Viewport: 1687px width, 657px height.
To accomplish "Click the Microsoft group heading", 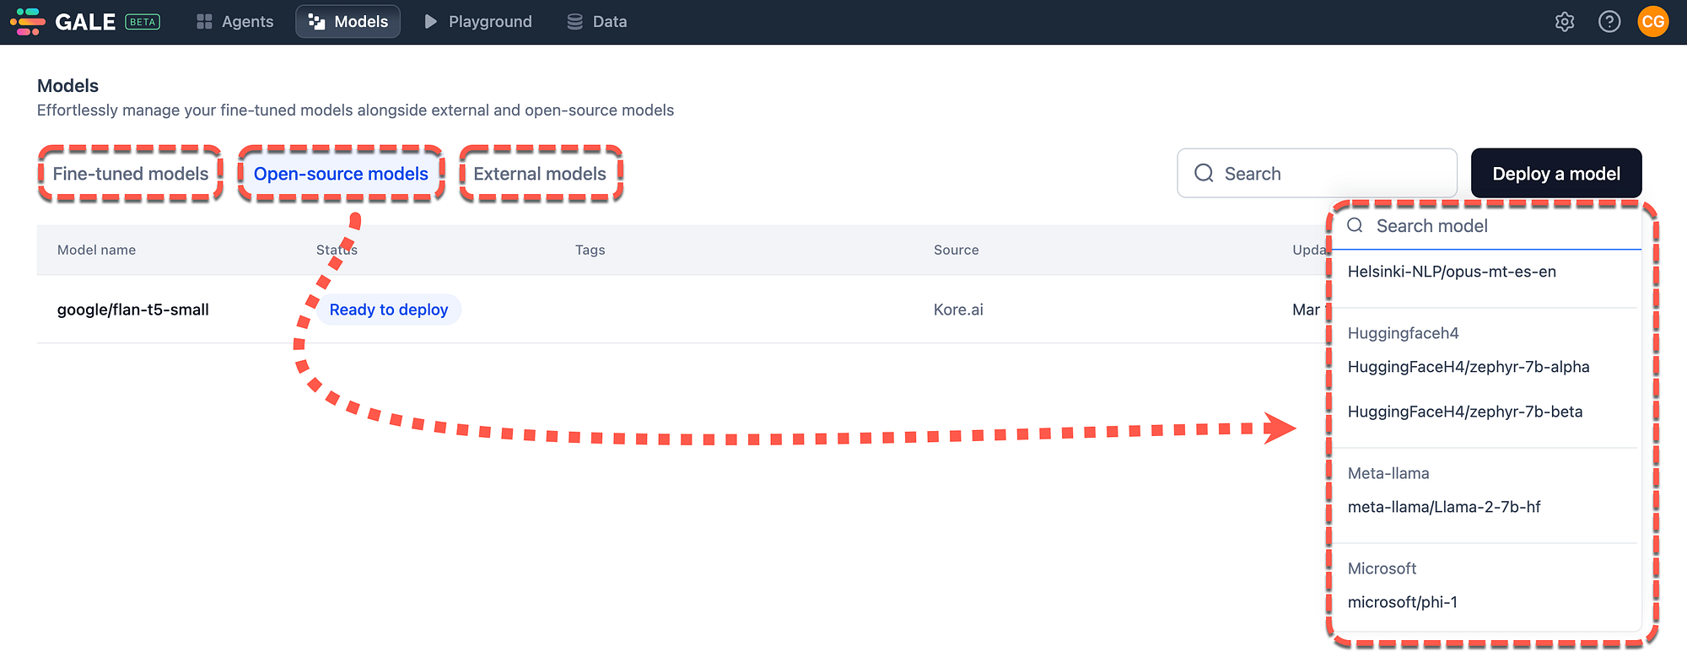I will tap(1382, 568).
